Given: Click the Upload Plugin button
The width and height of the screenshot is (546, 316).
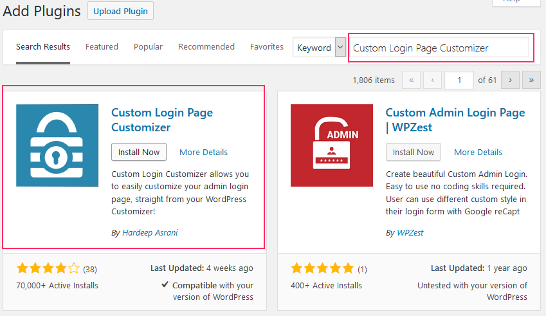Looking at the screenshot, I should pyautogui.click(x=120, y=11).
